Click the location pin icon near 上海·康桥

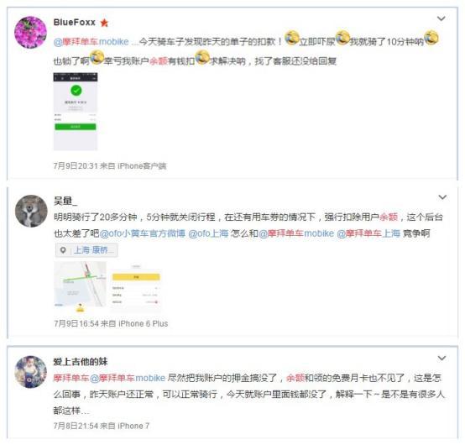point(63,250)
